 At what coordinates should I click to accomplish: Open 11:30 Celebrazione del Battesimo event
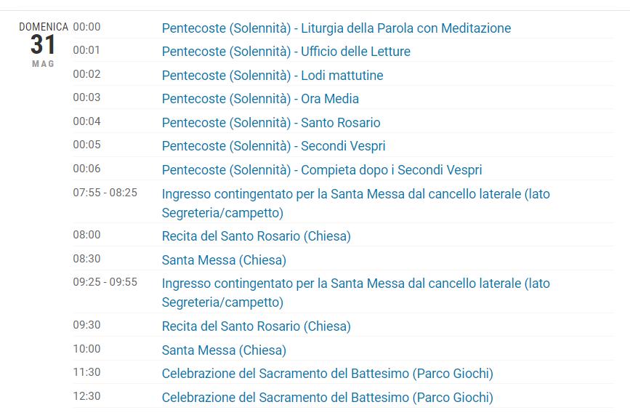pos(328,374)
